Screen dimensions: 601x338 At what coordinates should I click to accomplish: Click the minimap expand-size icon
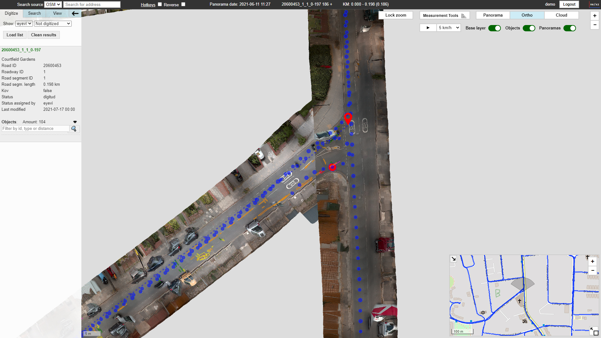tap(594, 331)
